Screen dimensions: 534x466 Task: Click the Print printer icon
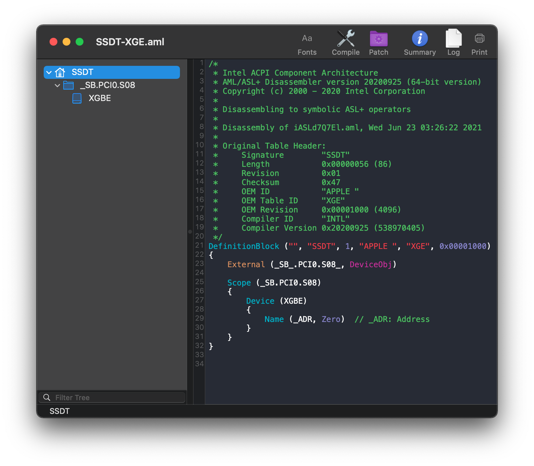pyautogui.click(x=479, y=38)
